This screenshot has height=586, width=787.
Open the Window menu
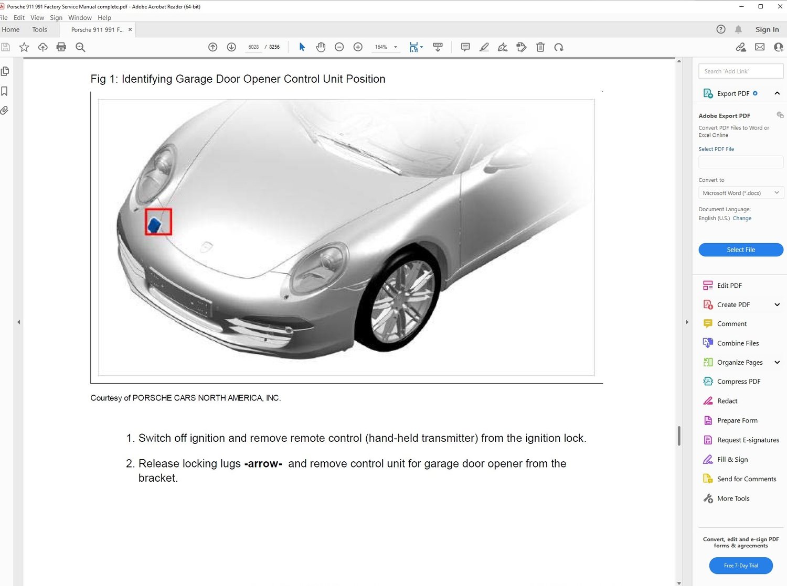(x=80, y=18)
